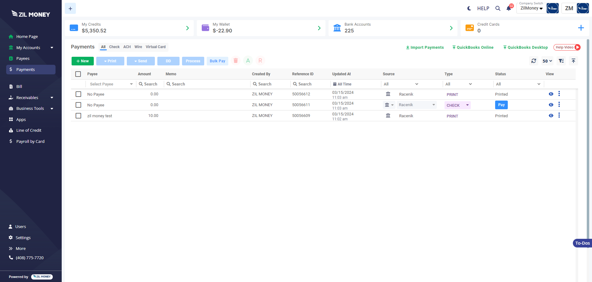The image size is (592, 282).
Task: Toggle dark mode moon icon
Action: point(469,8)
